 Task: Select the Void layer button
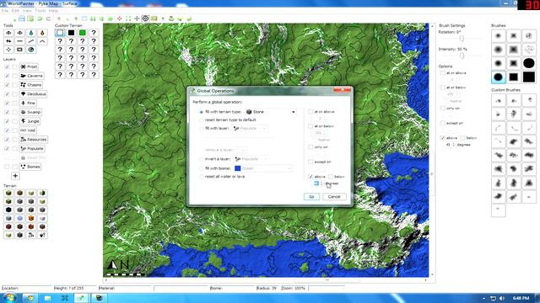pos(28,130)
